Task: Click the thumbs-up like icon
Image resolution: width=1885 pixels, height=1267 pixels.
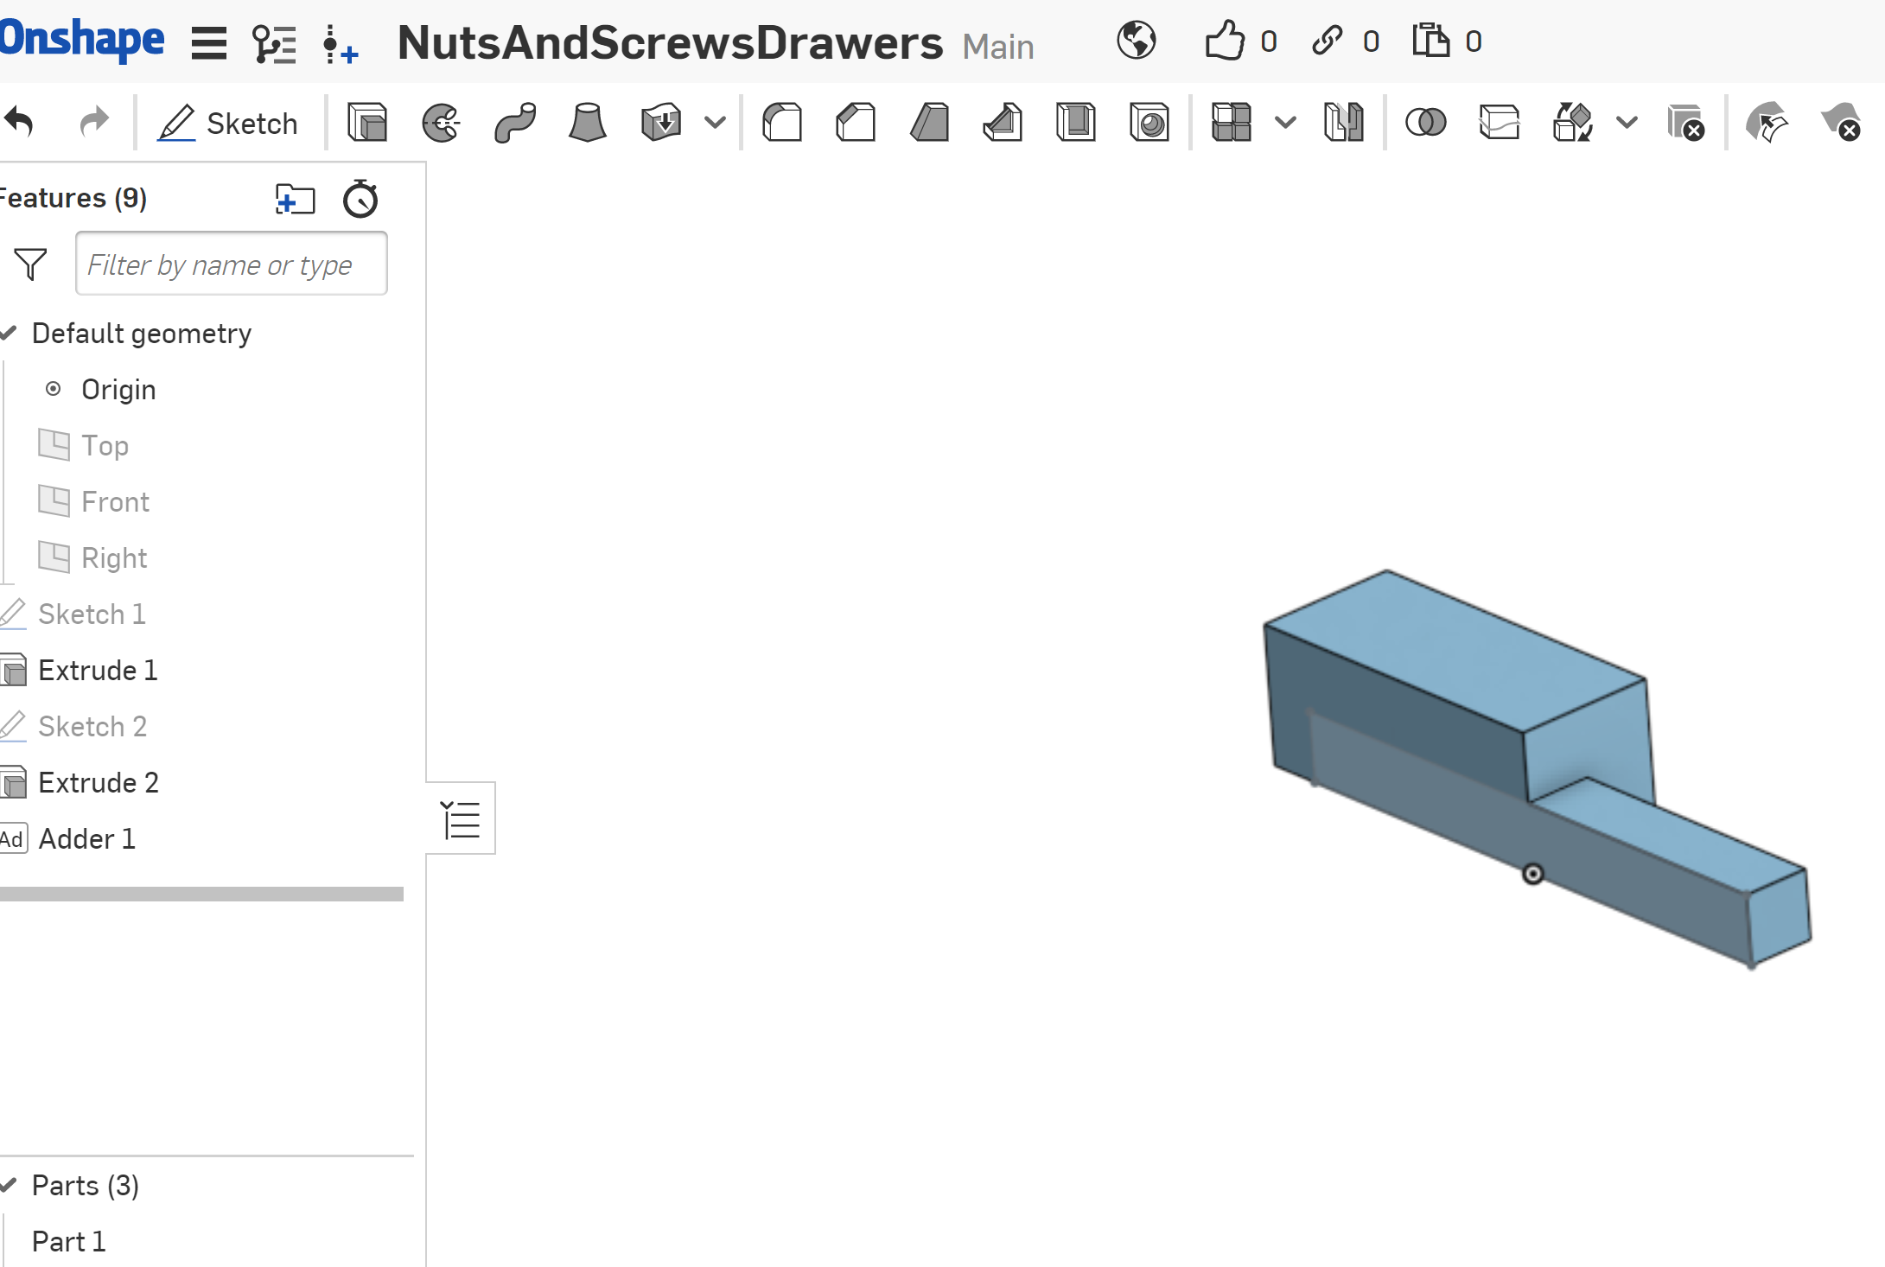Action: pyautogui.click(x=1225, y=41)
